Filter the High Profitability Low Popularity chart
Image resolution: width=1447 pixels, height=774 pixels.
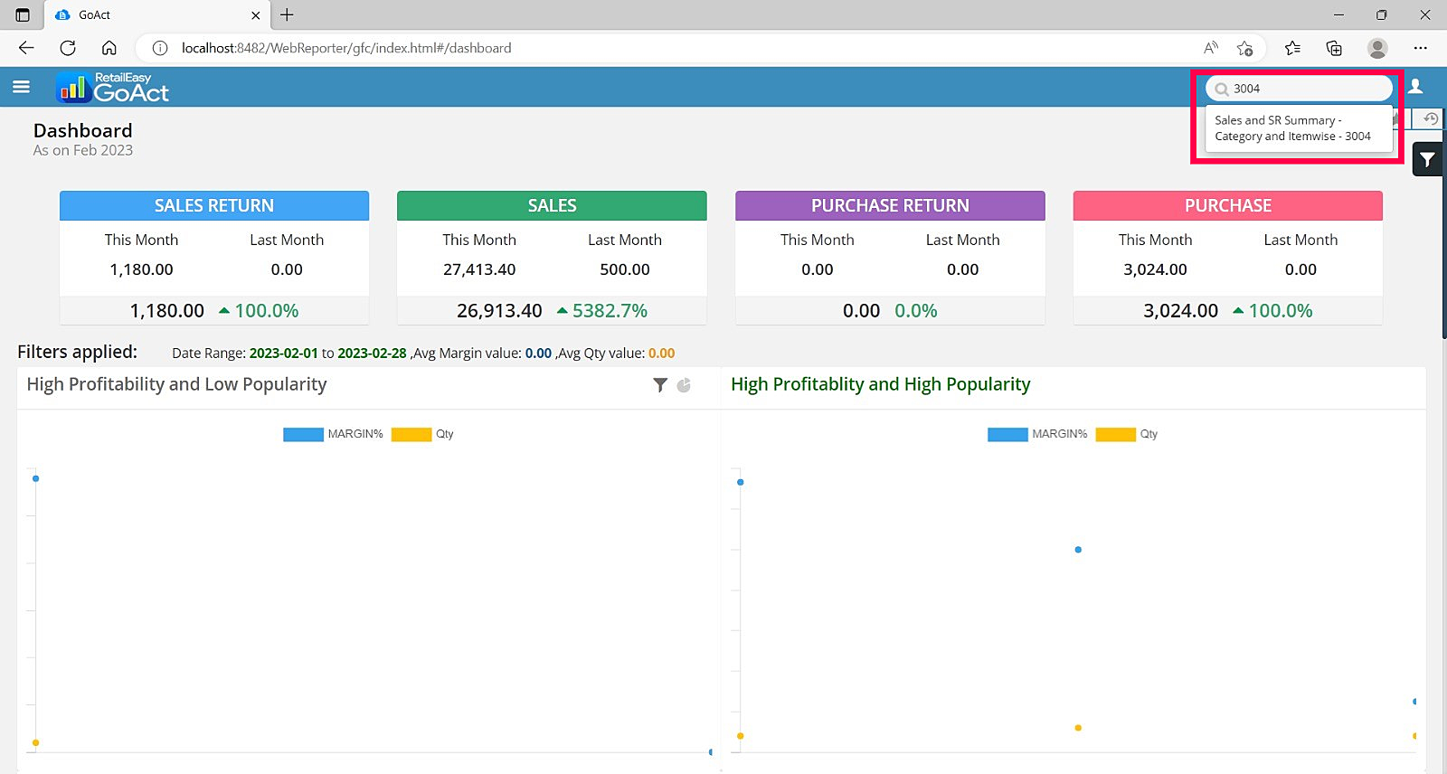coord(660,385)
